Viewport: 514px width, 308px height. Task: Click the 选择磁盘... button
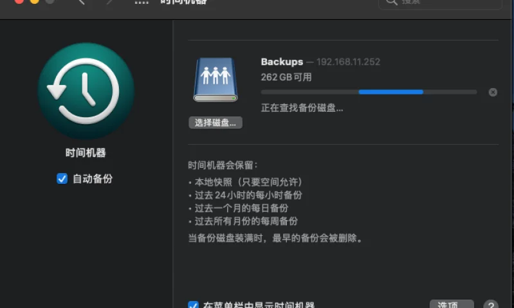pos(216,122)
